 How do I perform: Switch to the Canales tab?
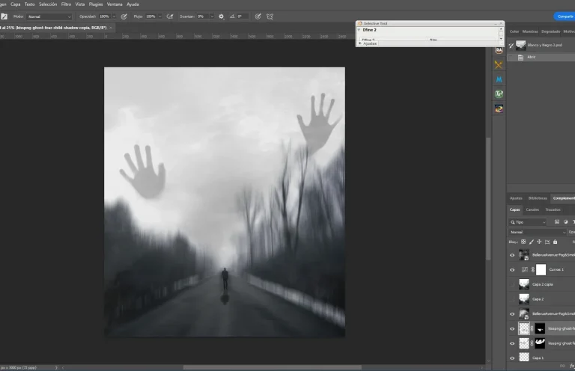tap(532, 210)
